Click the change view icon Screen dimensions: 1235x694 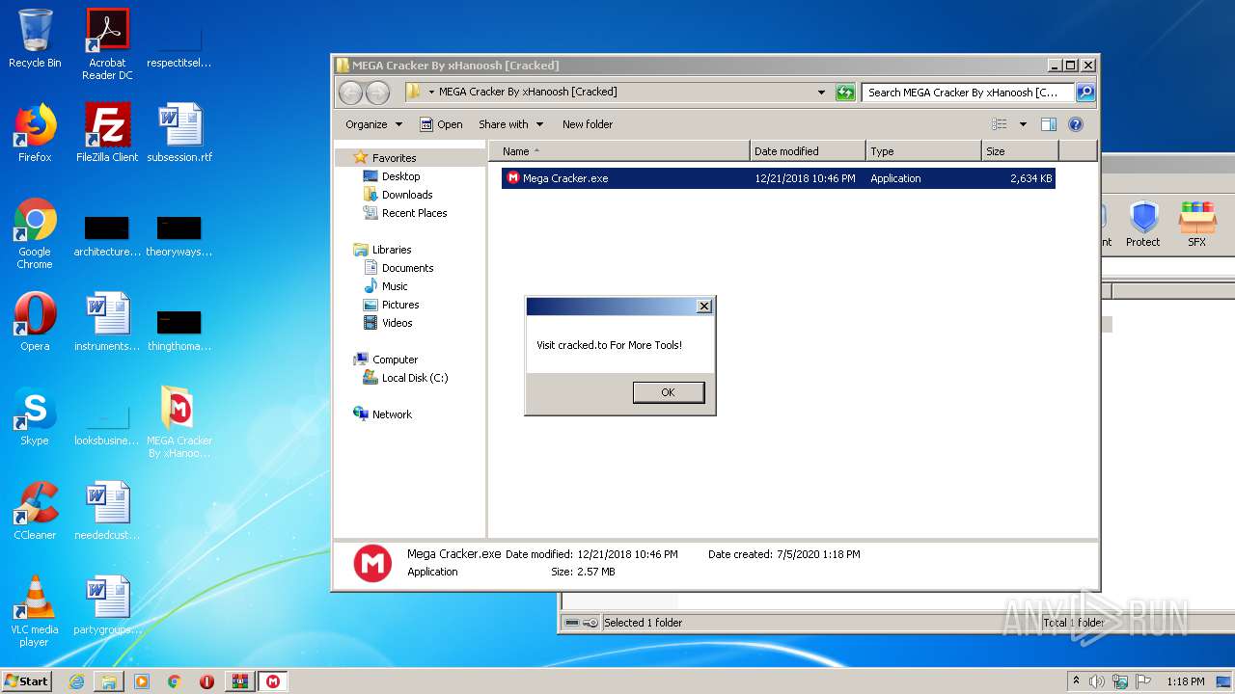pos(1000,124)
